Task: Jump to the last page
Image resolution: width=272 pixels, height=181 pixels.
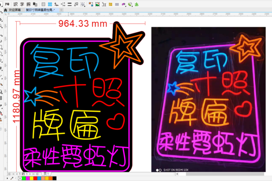Action: 34,174
